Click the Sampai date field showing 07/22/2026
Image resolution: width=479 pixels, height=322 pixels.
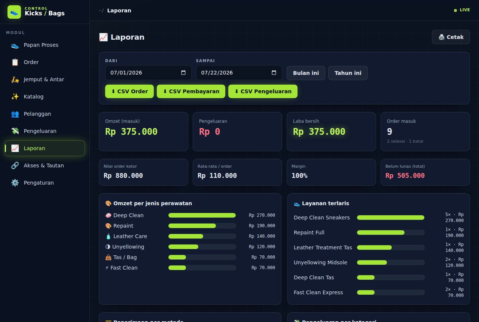239,73
